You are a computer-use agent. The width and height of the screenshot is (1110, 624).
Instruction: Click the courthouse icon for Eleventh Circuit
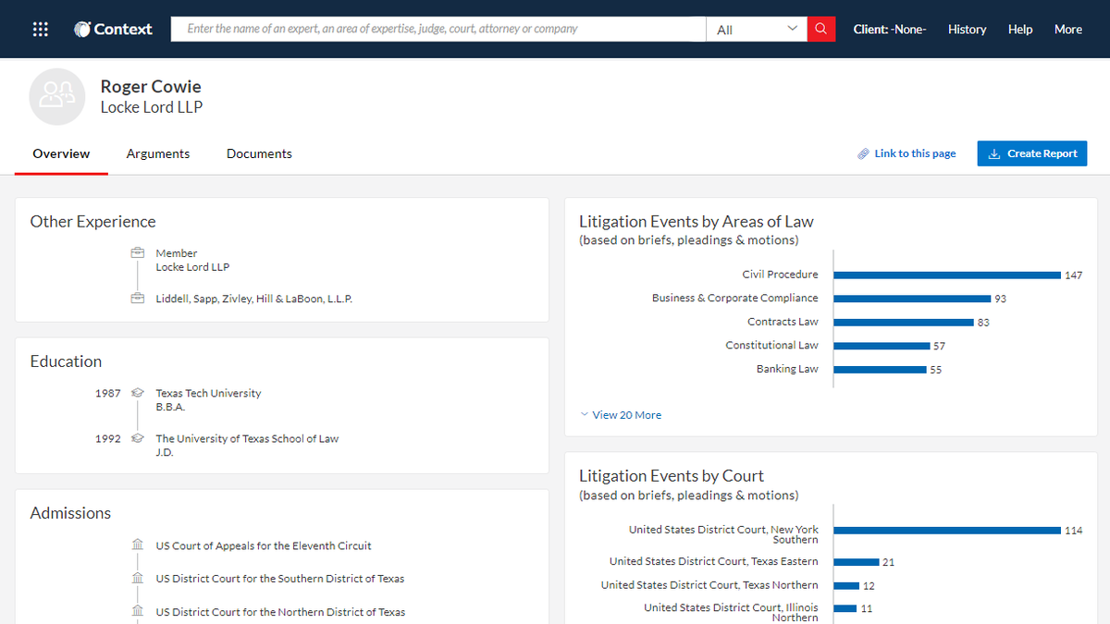point(138,545)
